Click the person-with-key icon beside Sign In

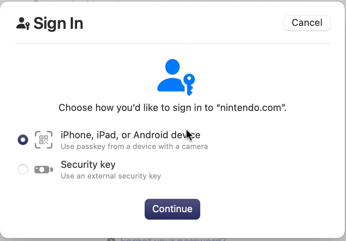[21, 23]
